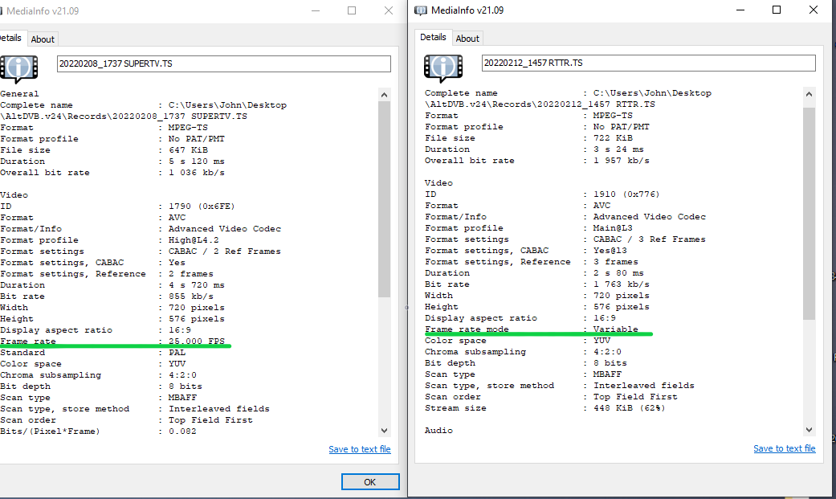Maximize the right MediaInfo window
This screenshot has height=499, width=836.
click(x=777, y=10)
